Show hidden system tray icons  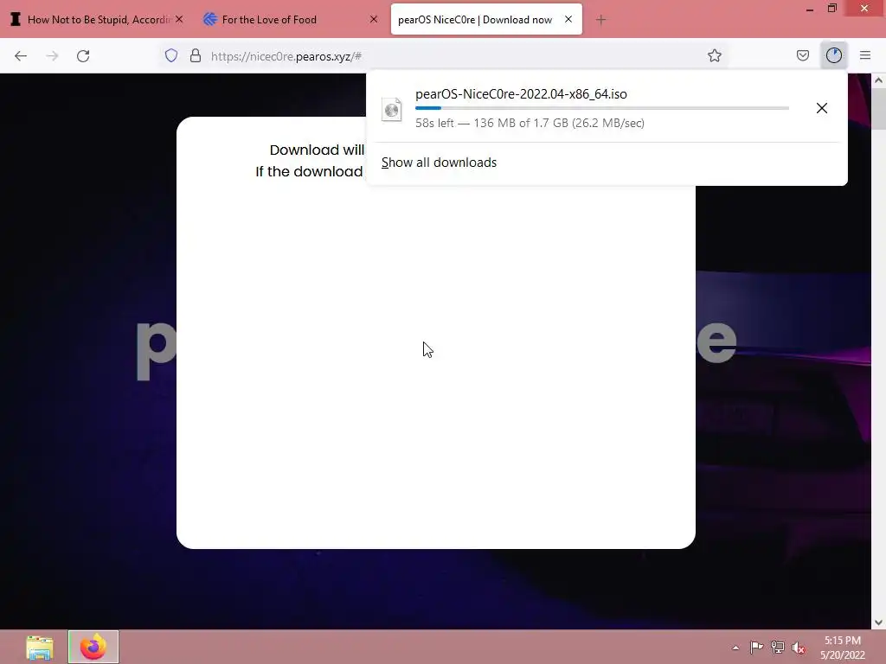pos(735,648)
